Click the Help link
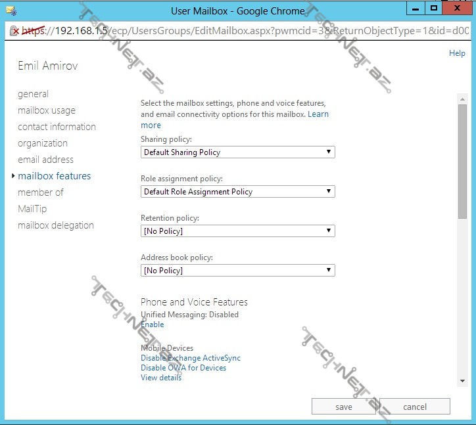The image size is (476, 425). coord(457,53)
